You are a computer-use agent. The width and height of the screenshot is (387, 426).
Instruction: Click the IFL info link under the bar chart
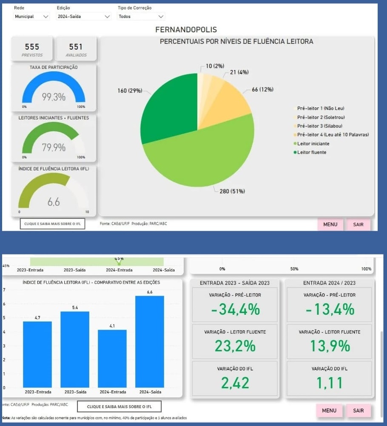(x=119, y=407)
